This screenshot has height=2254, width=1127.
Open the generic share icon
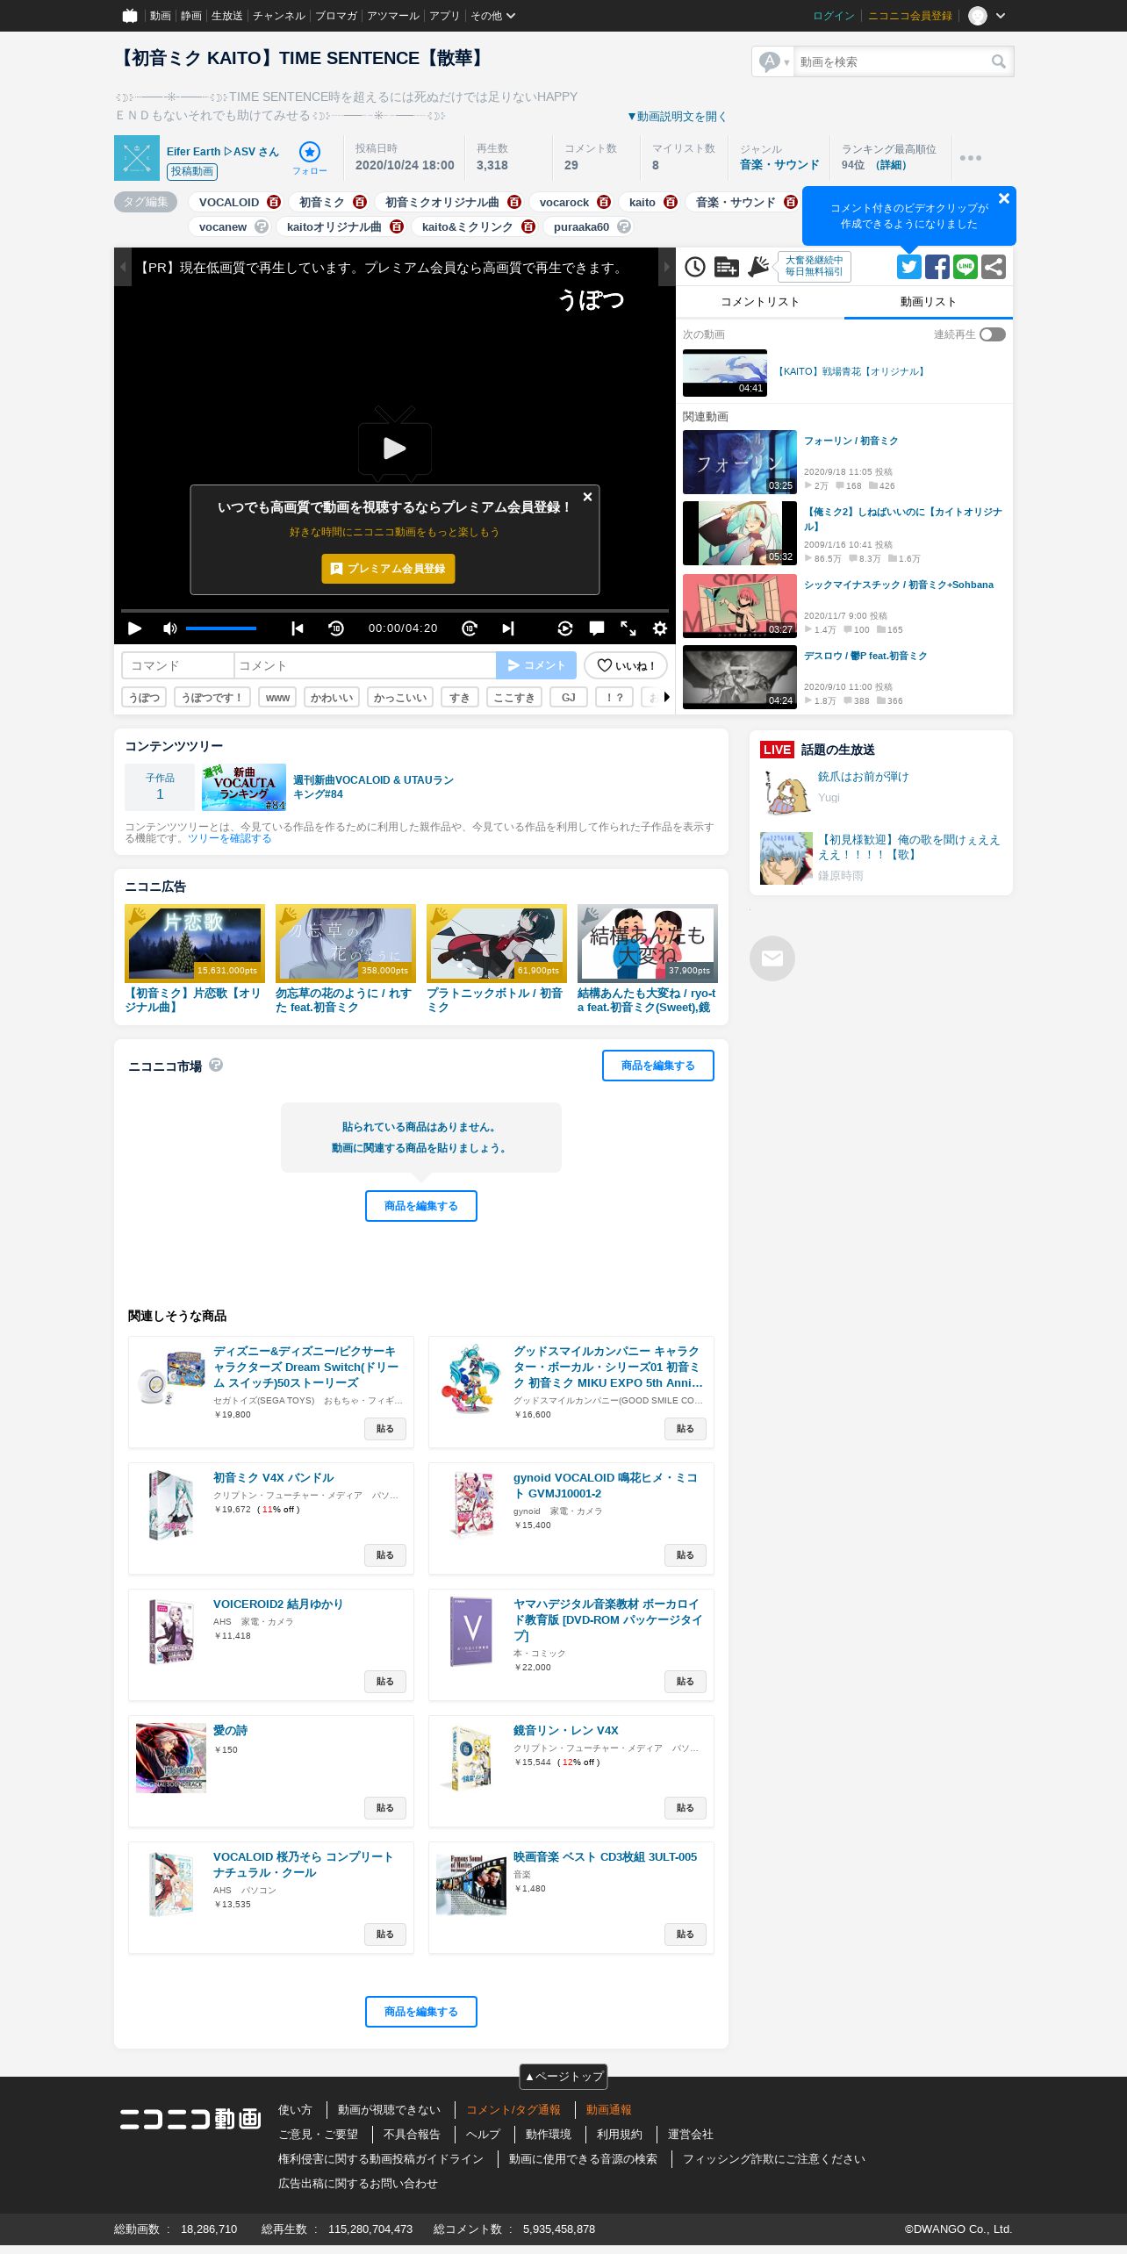[994, 267]
